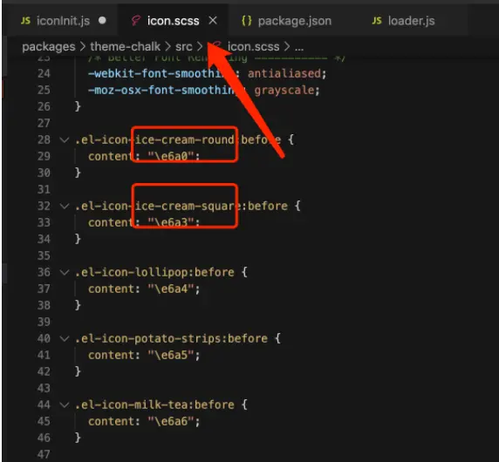Click the braces icon on package.json tab
This screenshot has height=462, width=499.
tap(247, 21)
